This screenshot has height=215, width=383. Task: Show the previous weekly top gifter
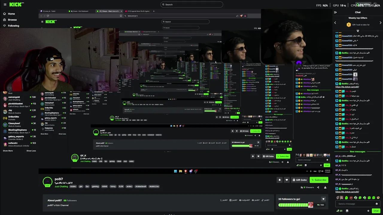(335, 23)
